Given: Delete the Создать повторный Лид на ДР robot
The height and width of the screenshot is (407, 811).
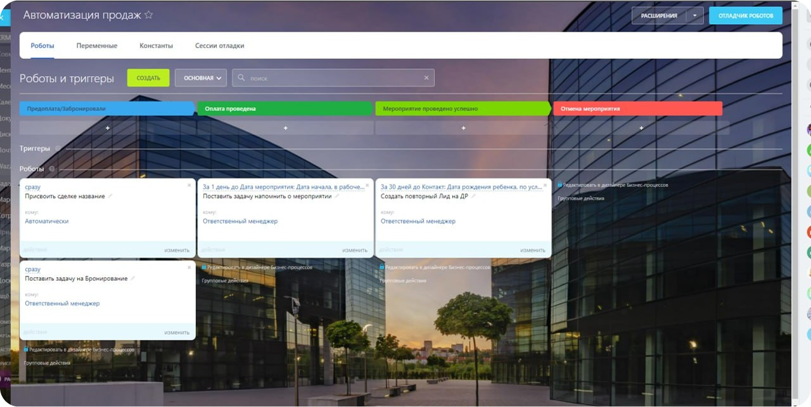Looking at the screenshot, I should (545, 186).
